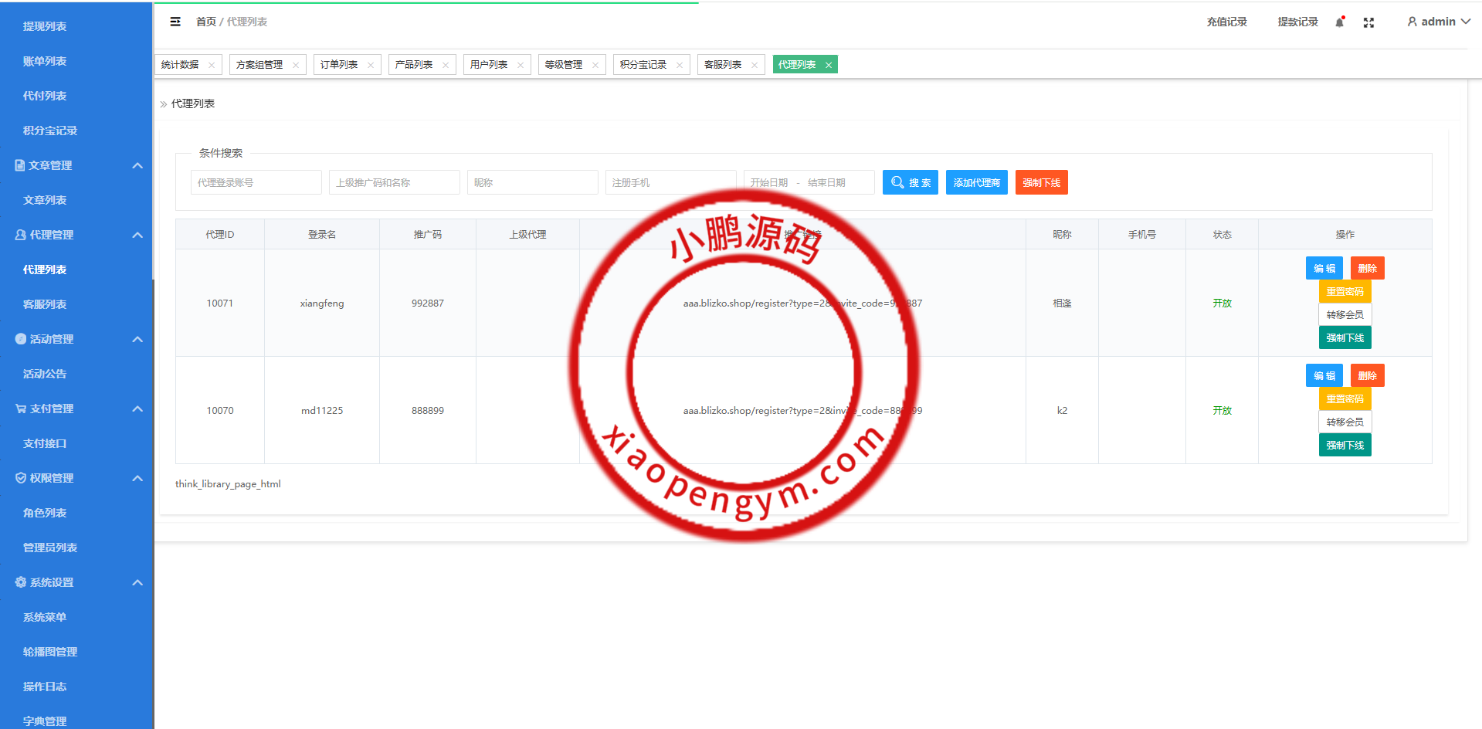Screen dimensions: 1482x729
Task: Collapse the 系统设置 sidebar section
Action: pos(137,582)
